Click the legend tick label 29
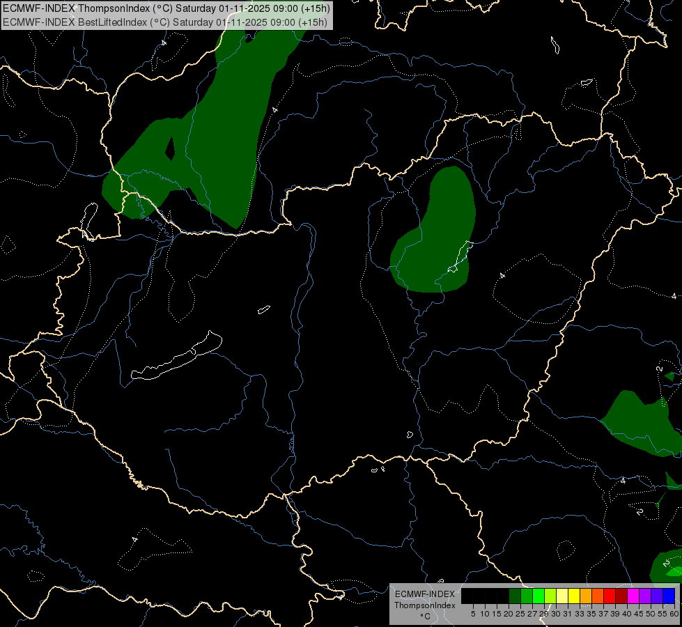Screen dimensions: 682x627 click(x=543, y=614)
